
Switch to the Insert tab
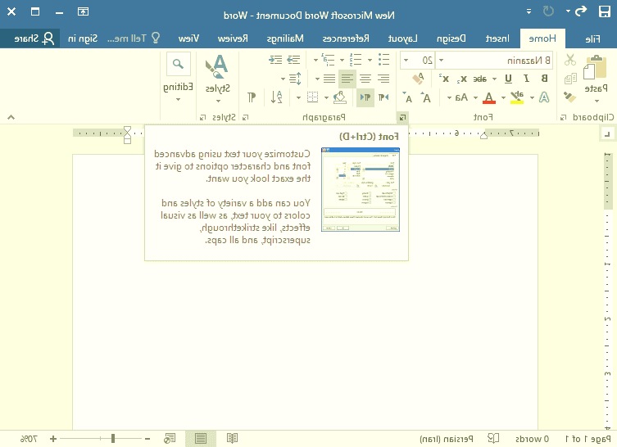click(x=497, y=38)
